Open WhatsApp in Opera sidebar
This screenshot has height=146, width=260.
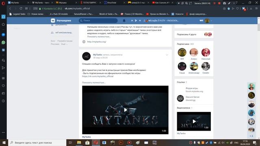click(3, 42)
